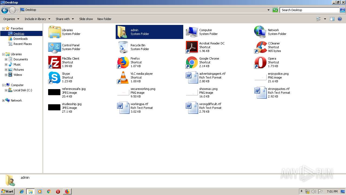Expand the Local Disk (C:) node
This screenshot has height=195, width=346.
(x=6, y=90)
